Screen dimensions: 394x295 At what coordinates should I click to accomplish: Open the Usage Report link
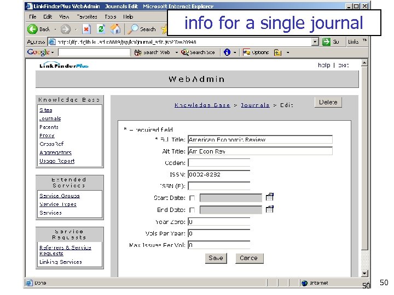[57, 161]
